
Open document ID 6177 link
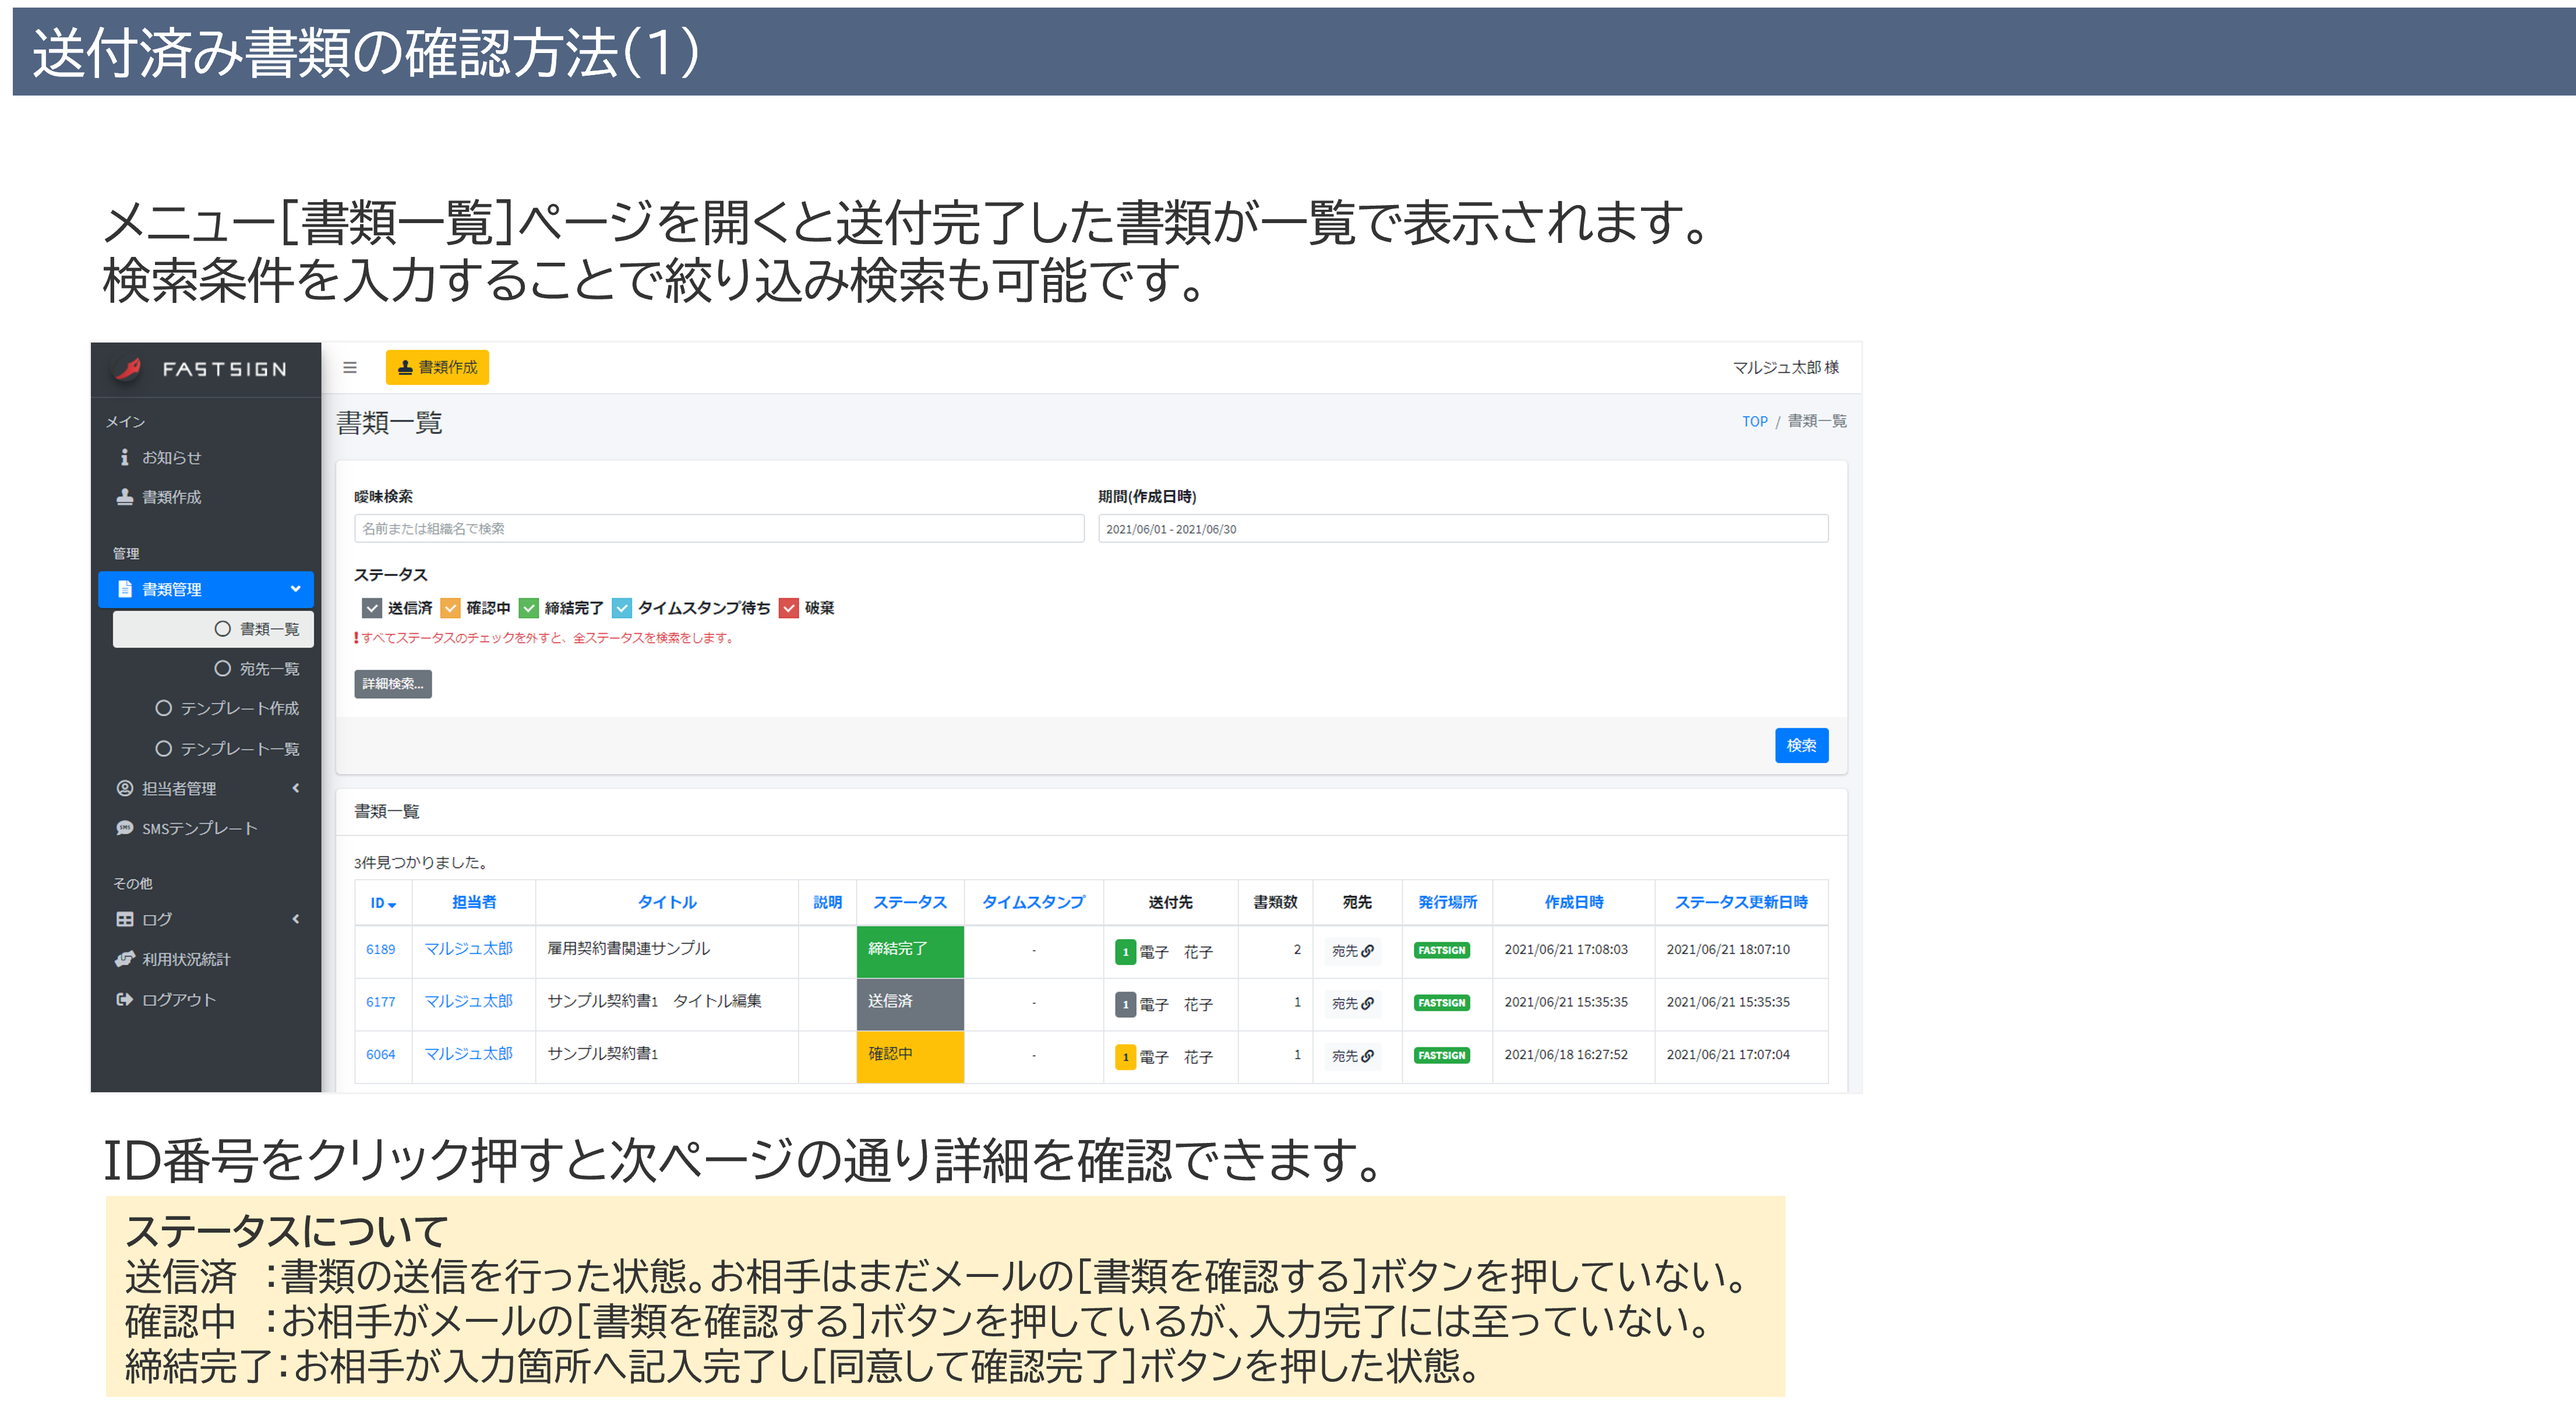[381, 1002]
